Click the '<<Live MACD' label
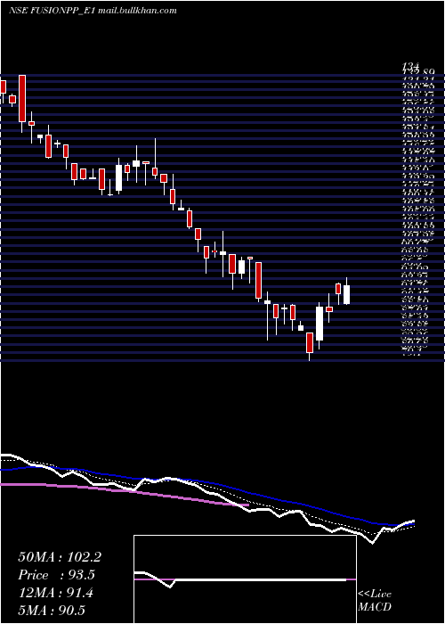Viewport: 445px width, 624px height. [375, 600]
